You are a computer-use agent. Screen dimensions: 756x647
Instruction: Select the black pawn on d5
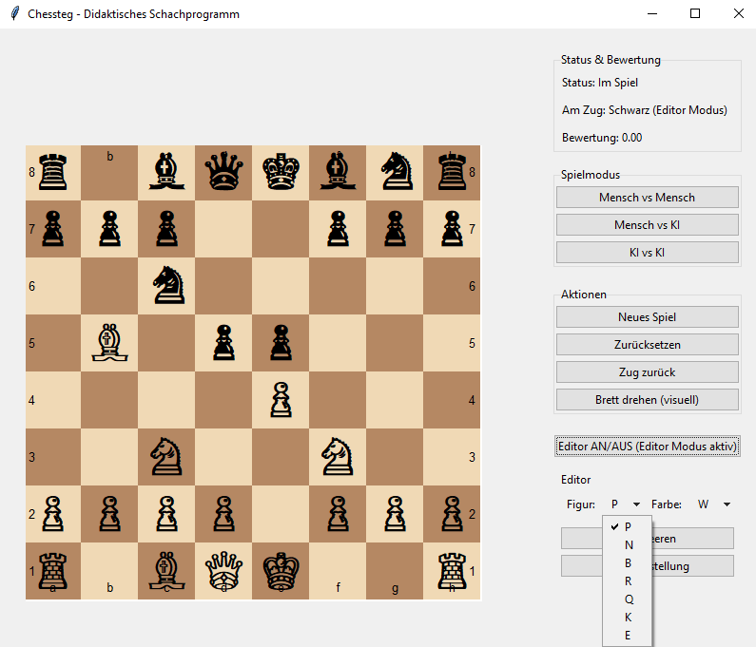coord(223,343)
